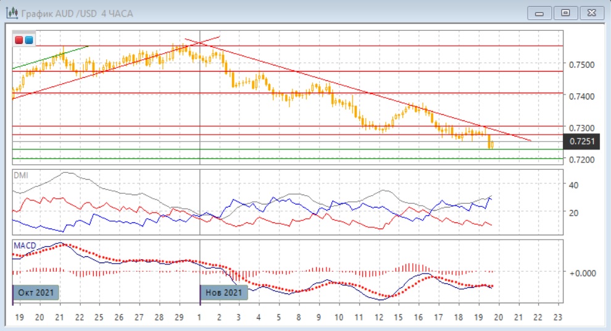Click date 12 on the time axis

378,317
